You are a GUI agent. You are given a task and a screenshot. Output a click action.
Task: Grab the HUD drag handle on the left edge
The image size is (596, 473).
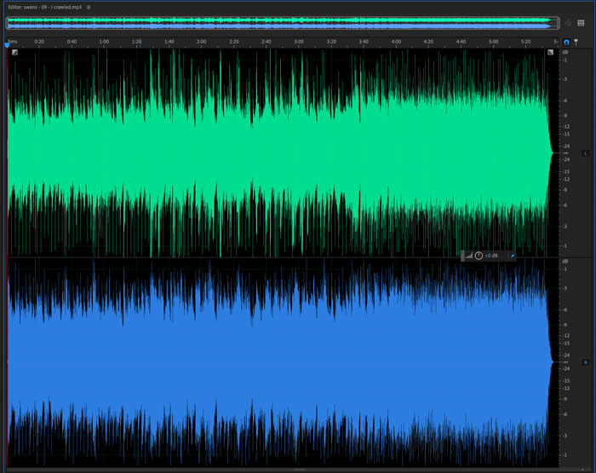(462, 256)
